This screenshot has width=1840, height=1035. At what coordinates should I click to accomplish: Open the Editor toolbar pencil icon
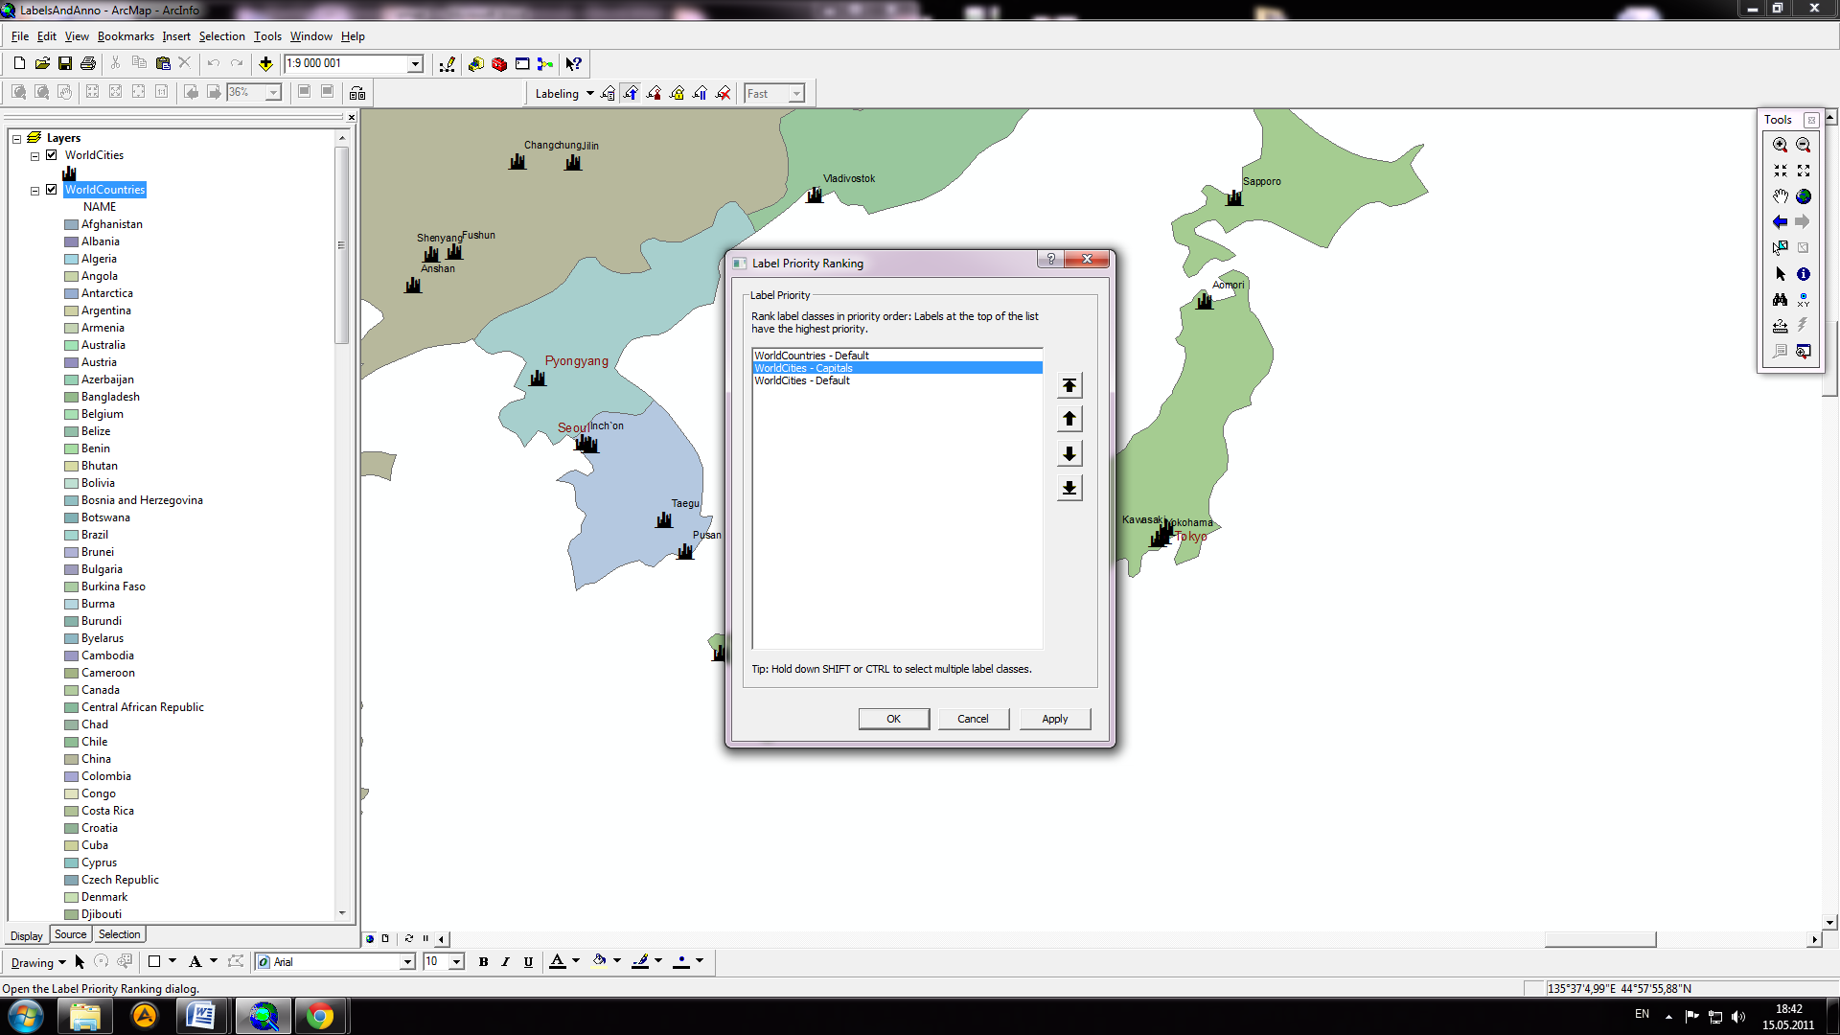coord(447,64)
